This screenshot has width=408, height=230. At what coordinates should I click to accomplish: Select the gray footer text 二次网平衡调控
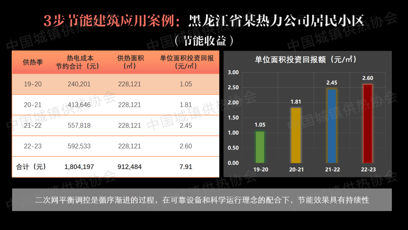(202, 200)
